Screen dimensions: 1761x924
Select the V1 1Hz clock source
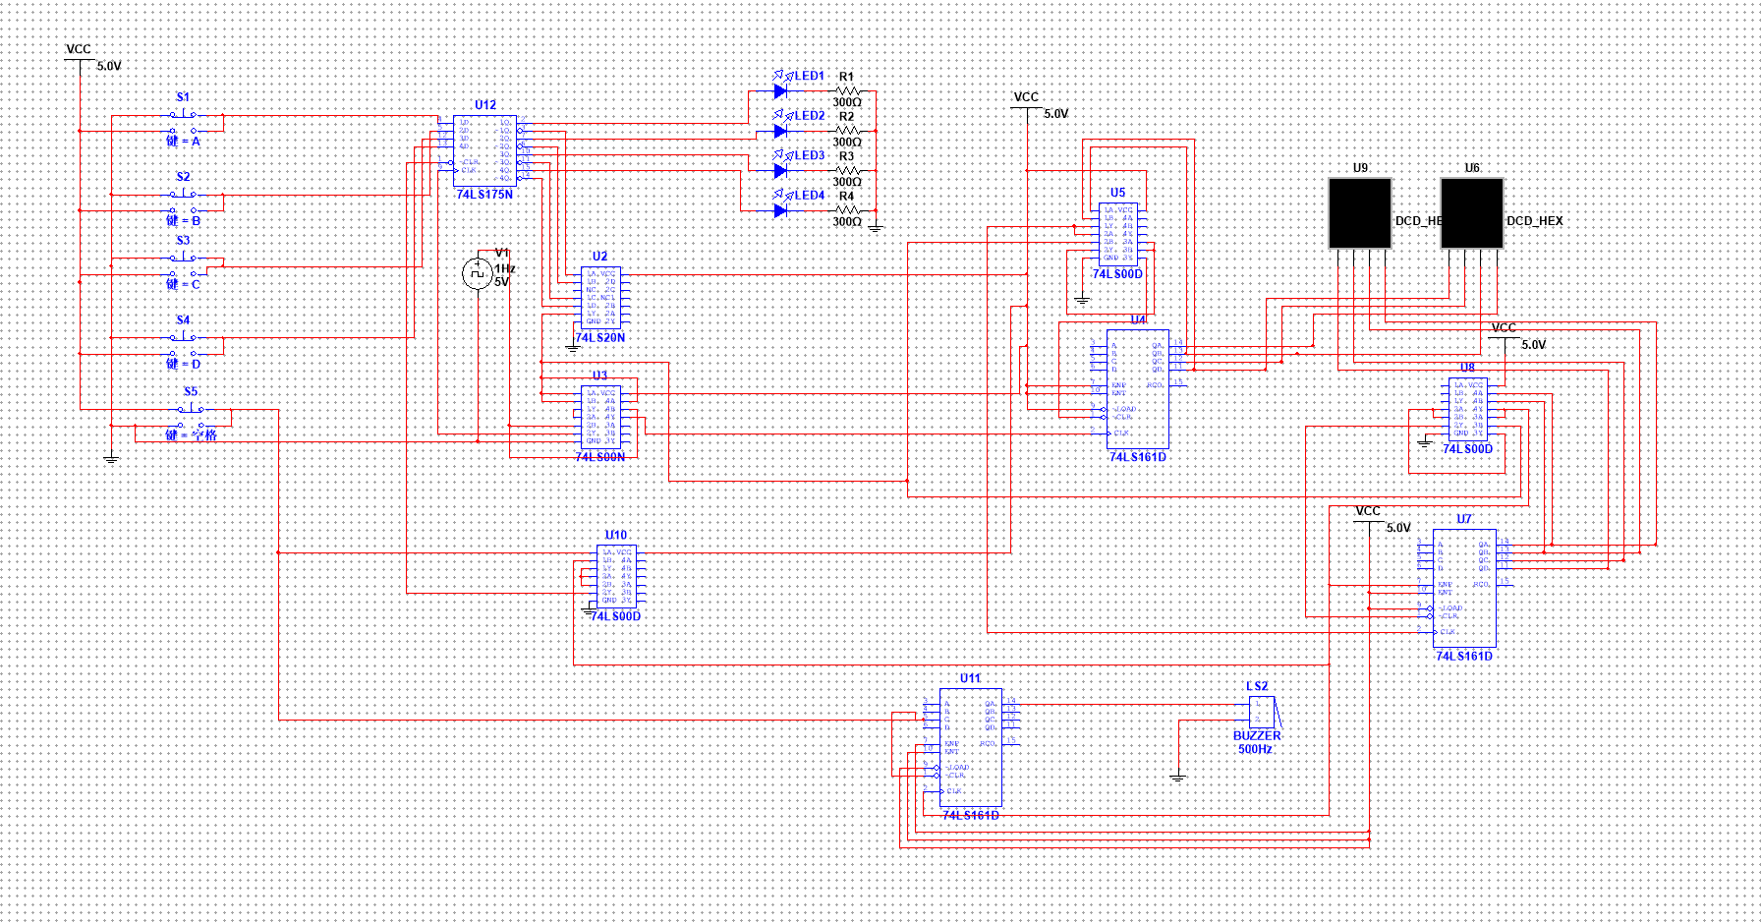[478, 273]
